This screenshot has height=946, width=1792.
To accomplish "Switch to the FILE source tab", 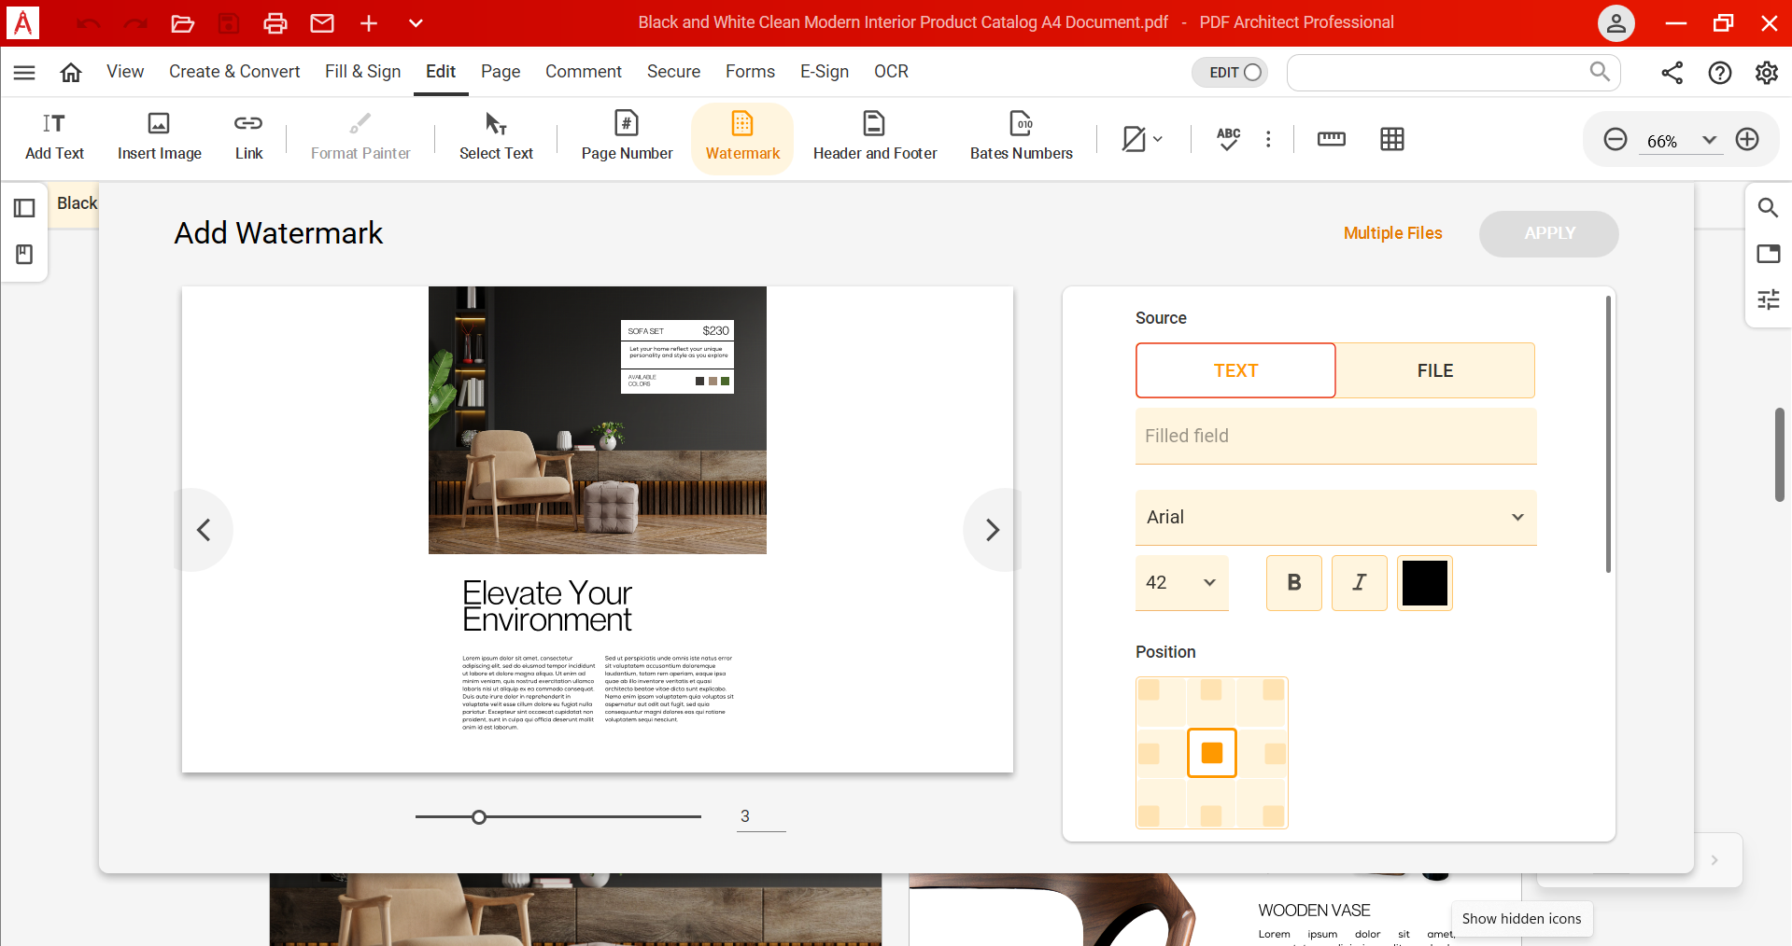I will [x=1434, y=369].
